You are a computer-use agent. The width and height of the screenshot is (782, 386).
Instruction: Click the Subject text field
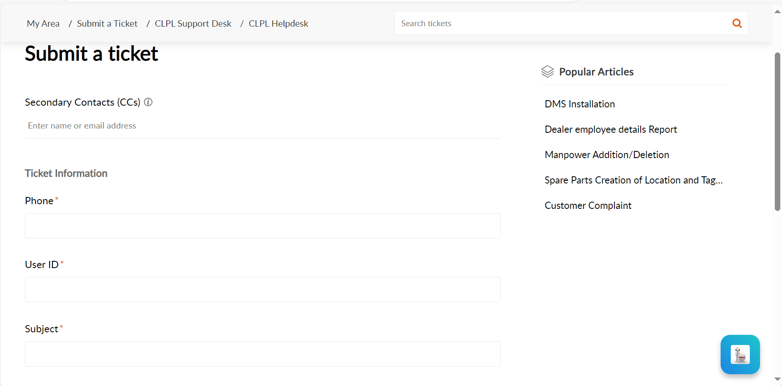262,354
